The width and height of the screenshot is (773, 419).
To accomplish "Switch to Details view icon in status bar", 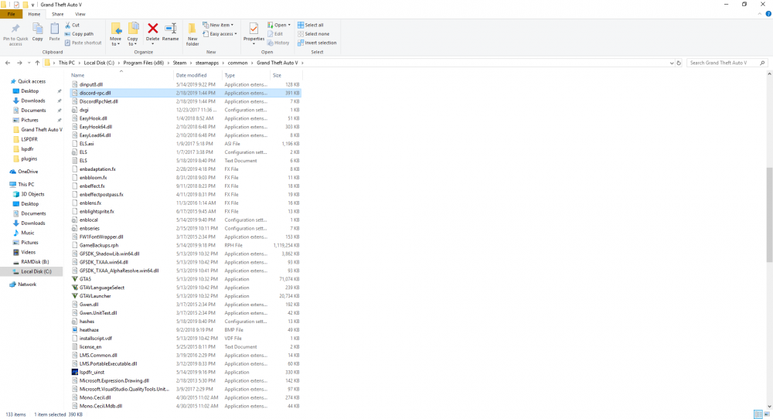I will tap(758, 414).
